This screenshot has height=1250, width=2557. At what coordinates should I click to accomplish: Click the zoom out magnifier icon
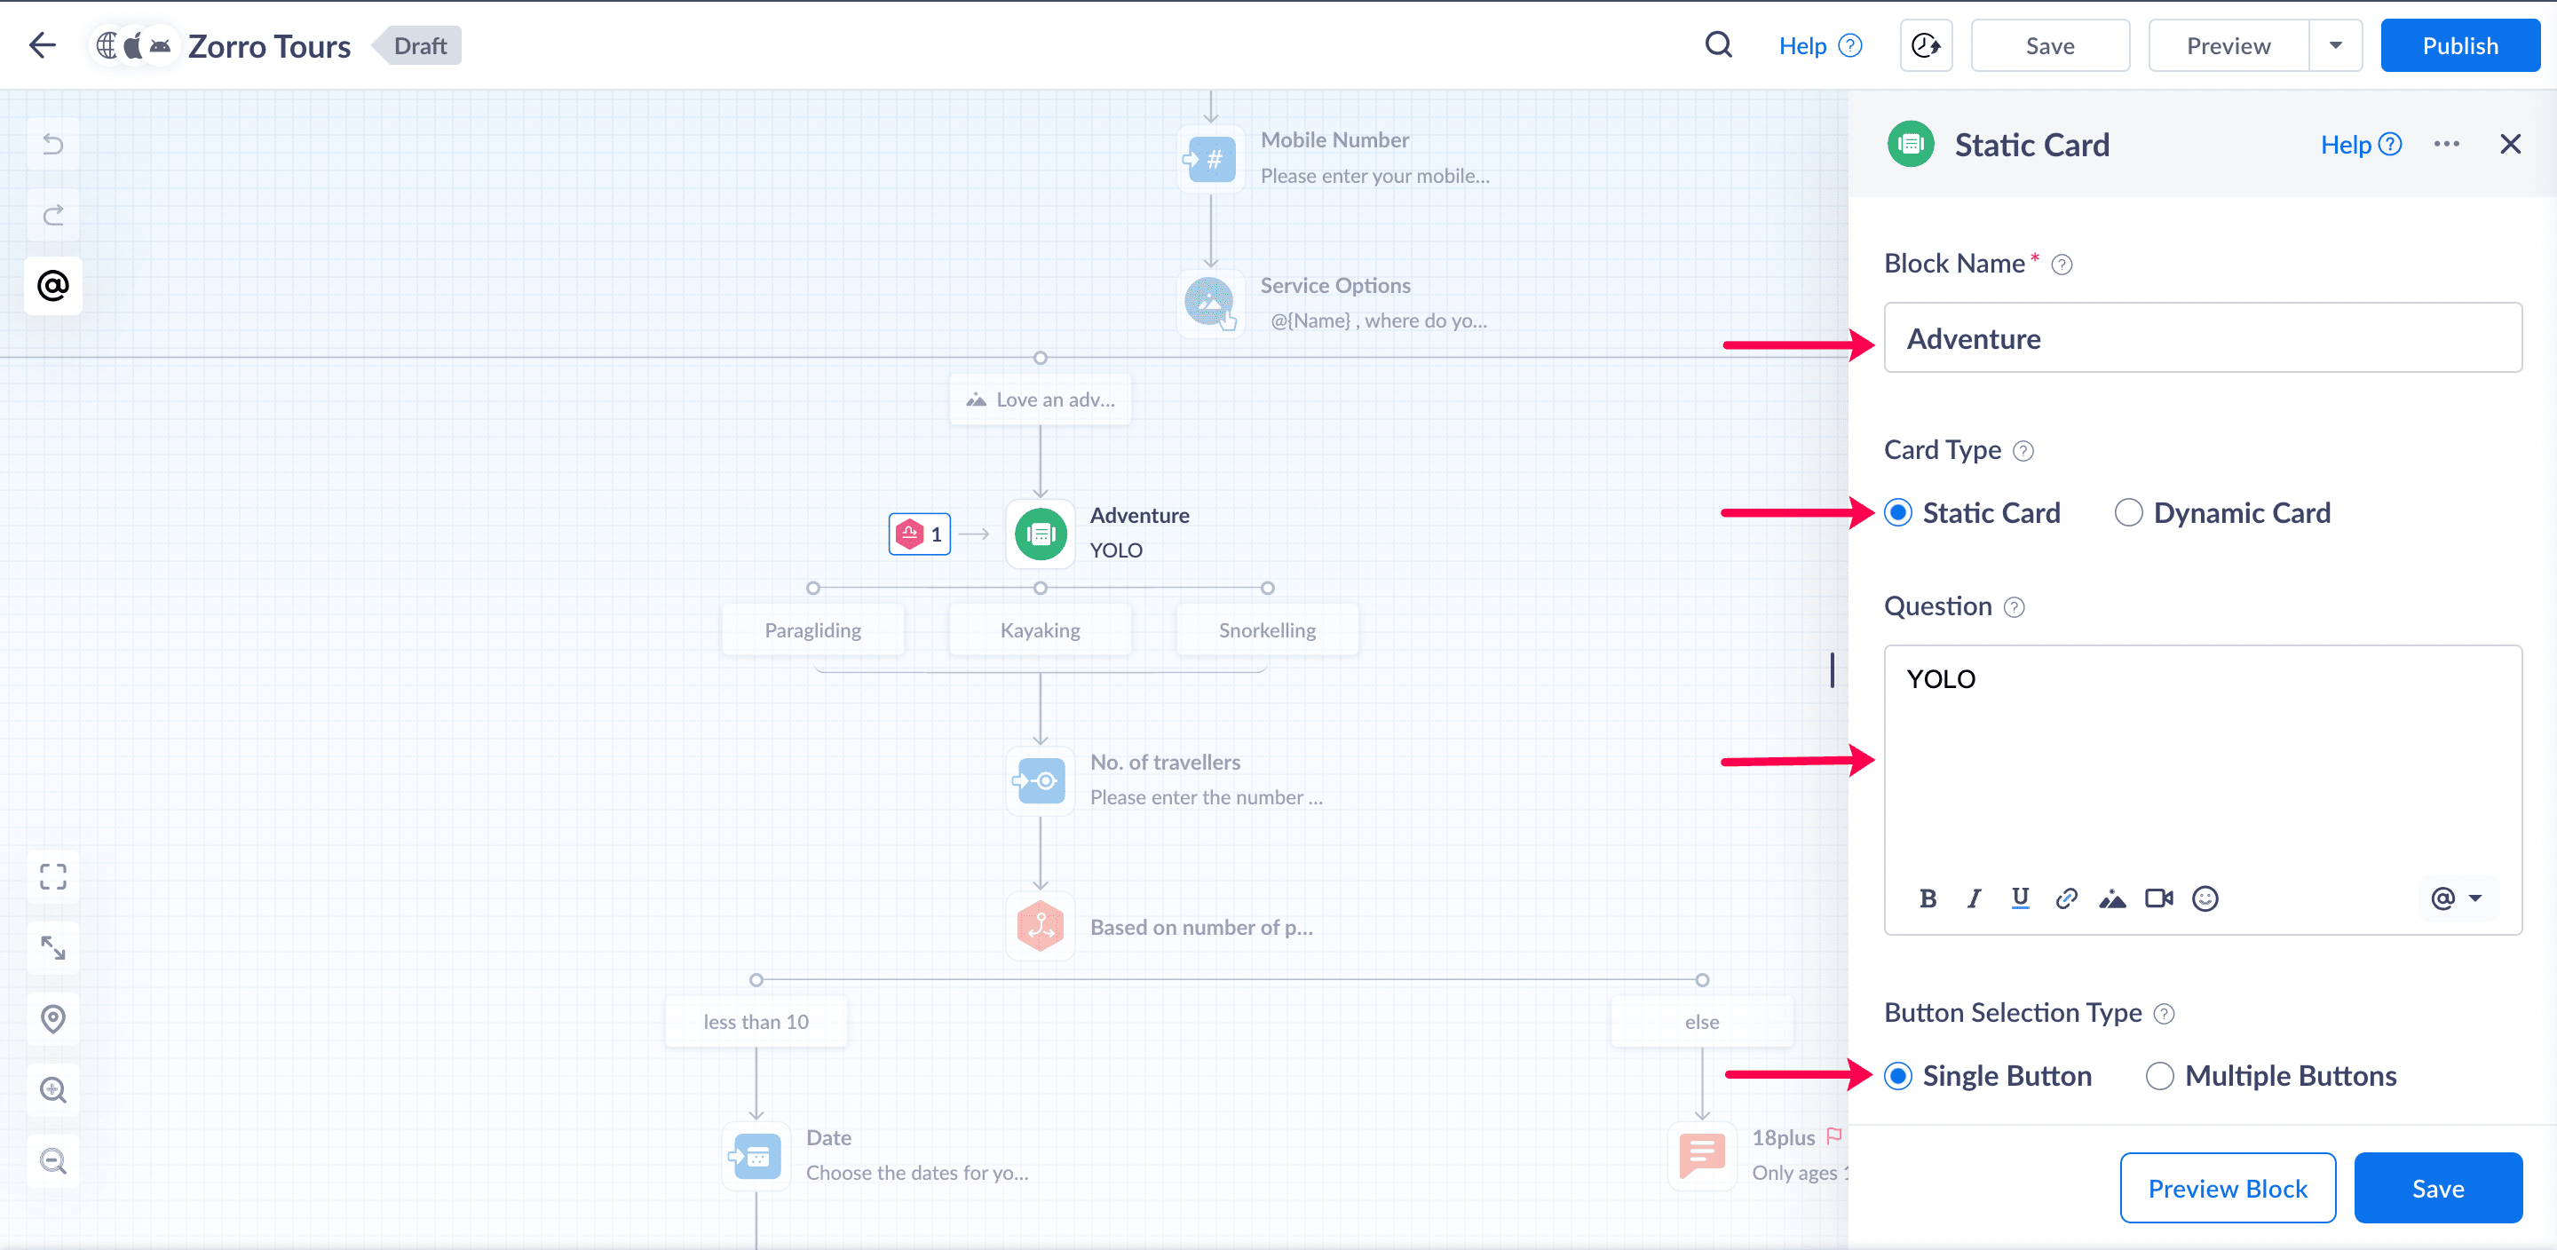point(52,1160)
